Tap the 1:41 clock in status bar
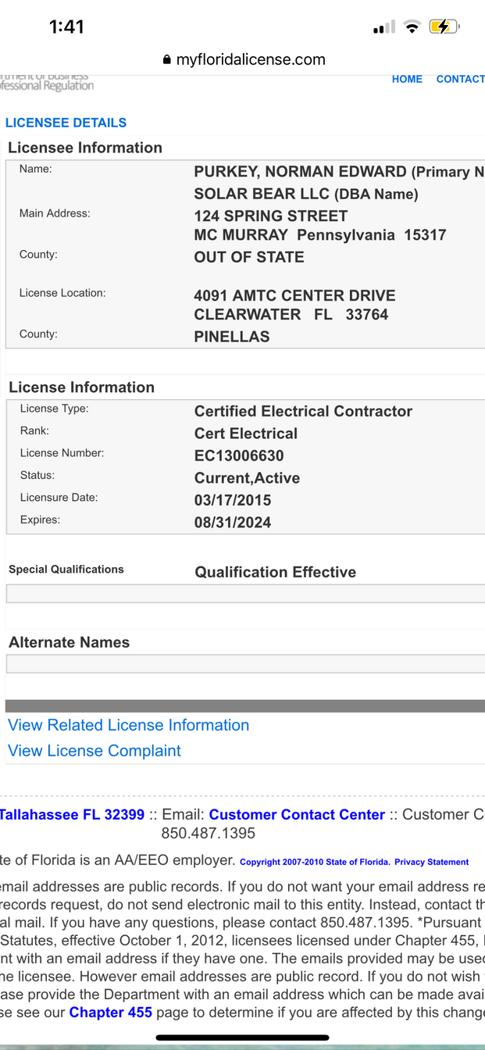Viewport: 485px width, 1050px height. pos(66,27)
